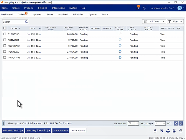Click the alarm clock scheduler icon
Viewport: 186px width, 140px height.
[144, 8]
